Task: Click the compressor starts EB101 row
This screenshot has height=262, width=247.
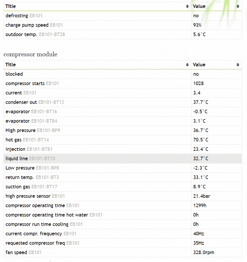Action: tap(123, 83)
